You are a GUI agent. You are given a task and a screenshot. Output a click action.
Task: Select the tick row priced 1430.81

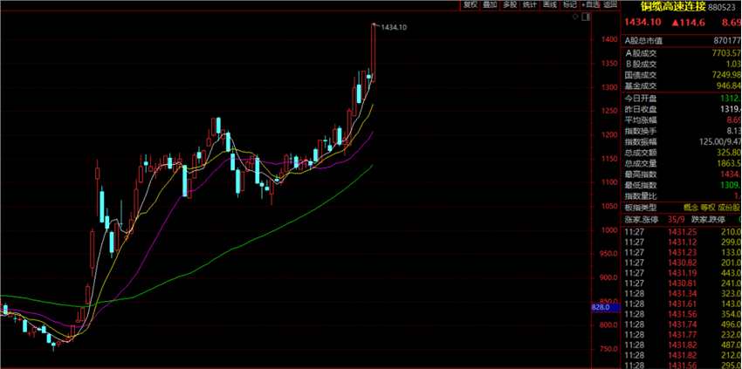[682, 284]
